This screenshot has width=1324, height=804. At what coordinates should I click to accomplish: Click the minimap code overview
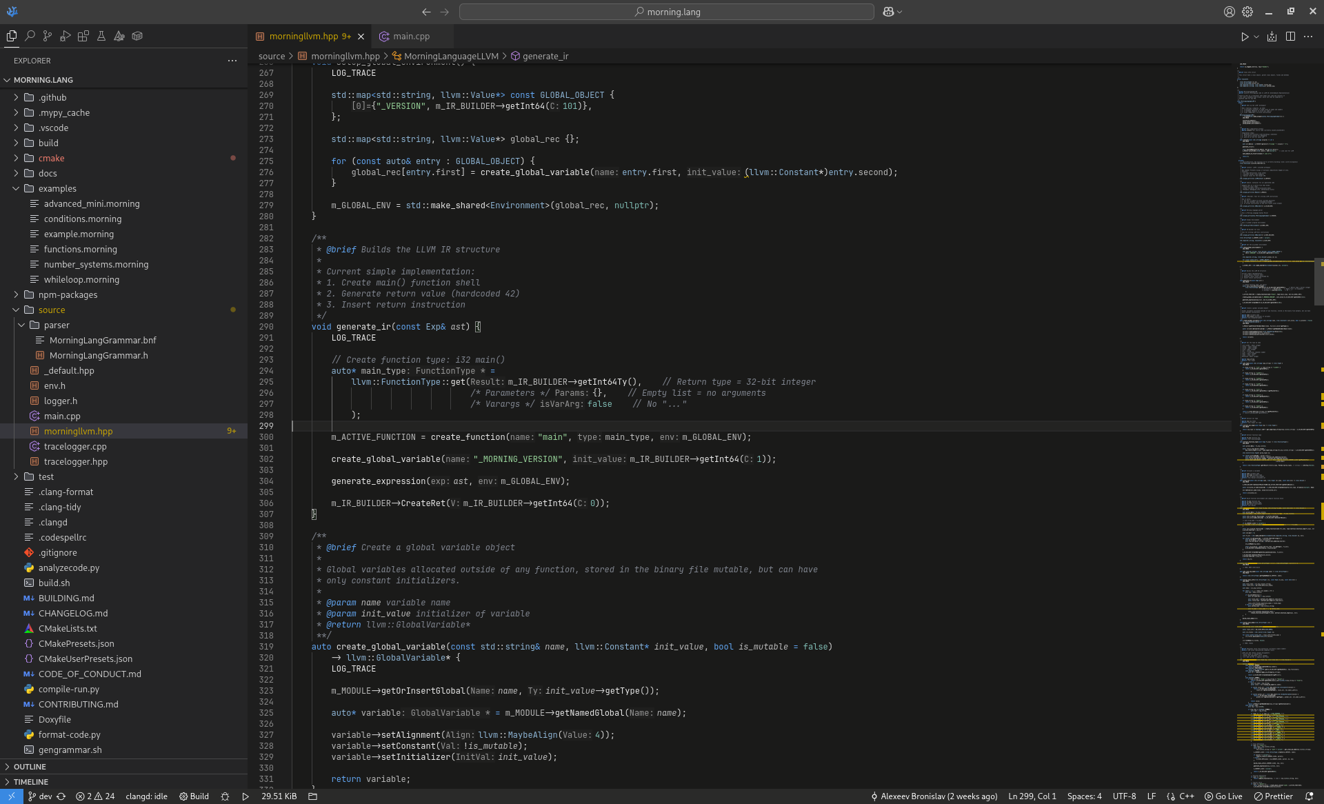pyautogui.click(x=1274, y=414)
